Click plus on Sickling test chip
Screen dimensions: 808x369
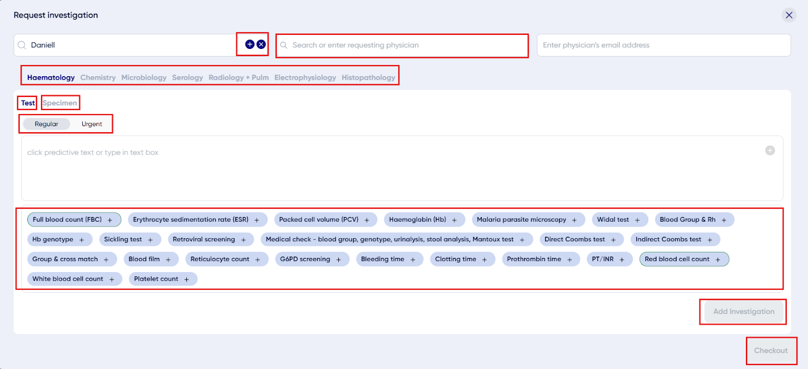pyautogui.click(x=150, y=240)
